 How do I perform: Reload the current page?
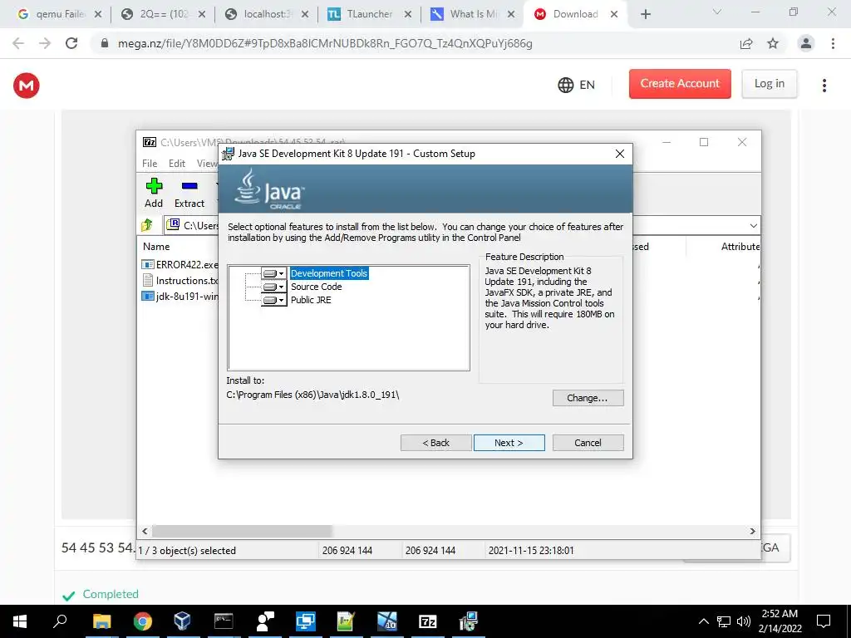(x=71, y=43)
